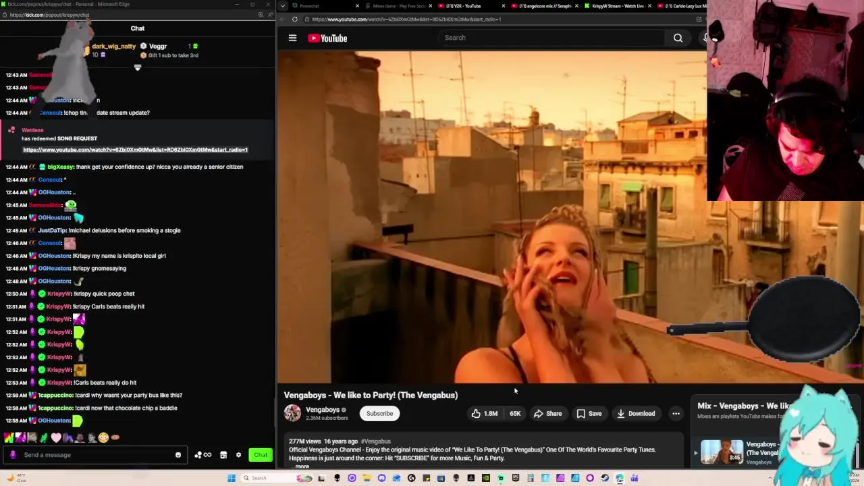Open Epic Games Launcher from taskbar
The width and height of the screenshot is (864, 486).
tap(516, 478)
